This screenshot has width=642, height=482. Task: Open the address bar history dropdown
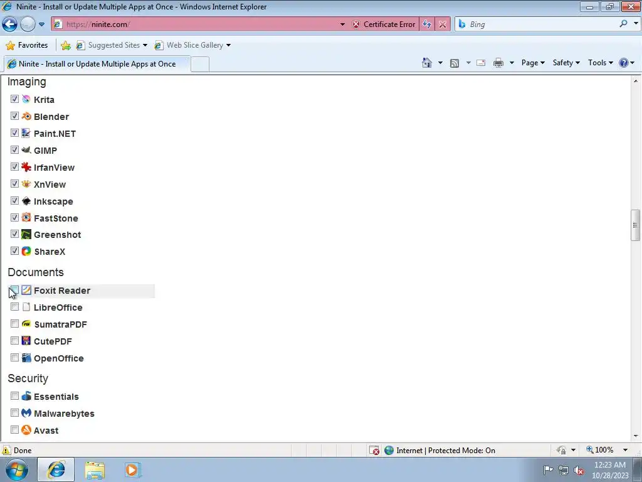pyautogui.click(x=342, y=24)
